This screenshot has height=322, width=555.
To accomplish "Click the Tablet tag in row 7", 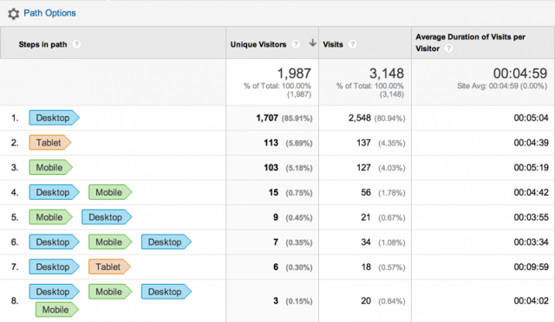I will click(109, 267).
